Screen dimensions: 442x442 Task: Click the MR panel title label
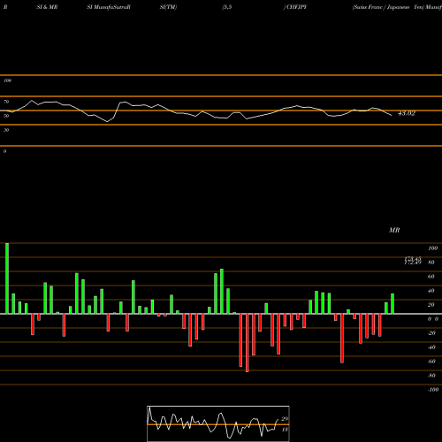click(x=394, y=230)
